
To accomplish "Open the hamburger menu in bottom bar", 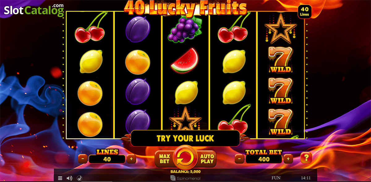I will tap(60, 178).
